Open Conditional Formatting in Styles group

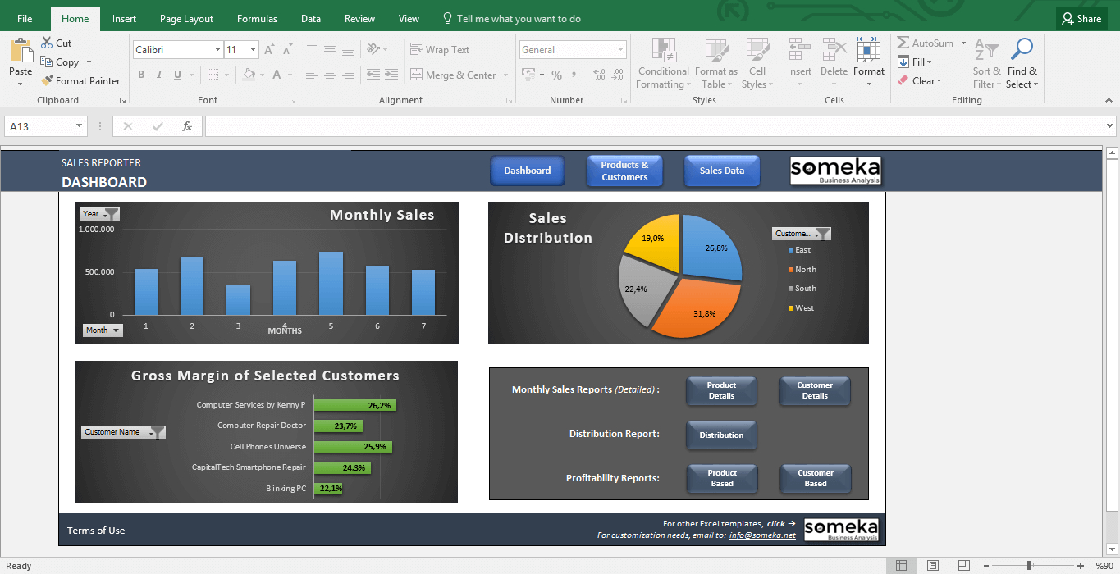663,63
